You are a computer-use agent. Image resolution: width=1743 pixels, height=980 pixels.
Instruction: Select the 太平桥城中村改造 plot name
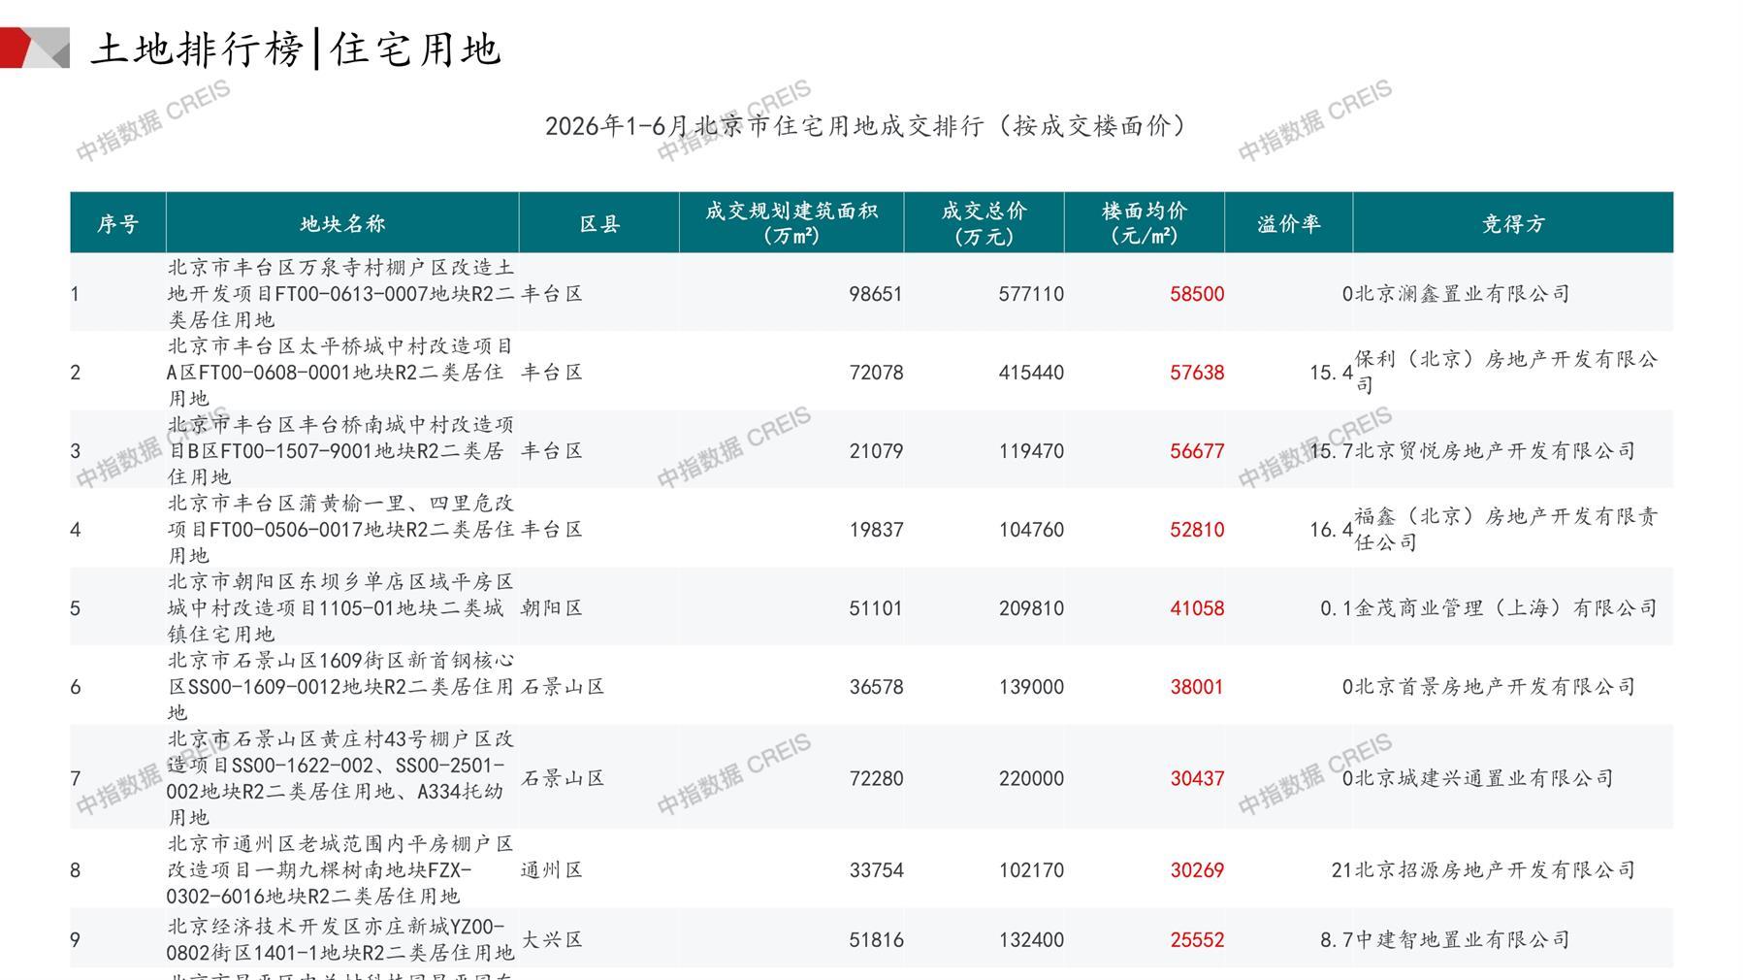(340, 372)
